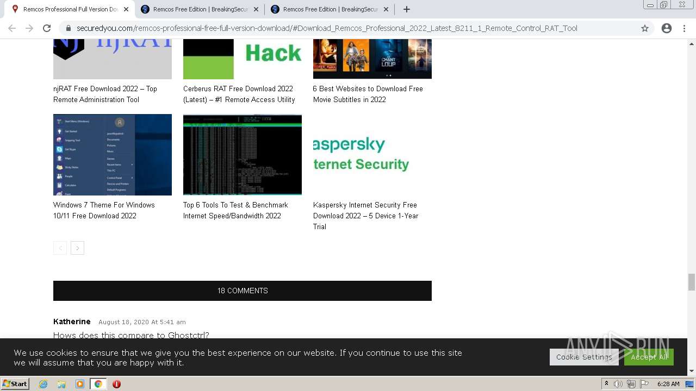Open the internet speed tools thumbnail
The image size is (696, 391).
click(x=243, y=155)
